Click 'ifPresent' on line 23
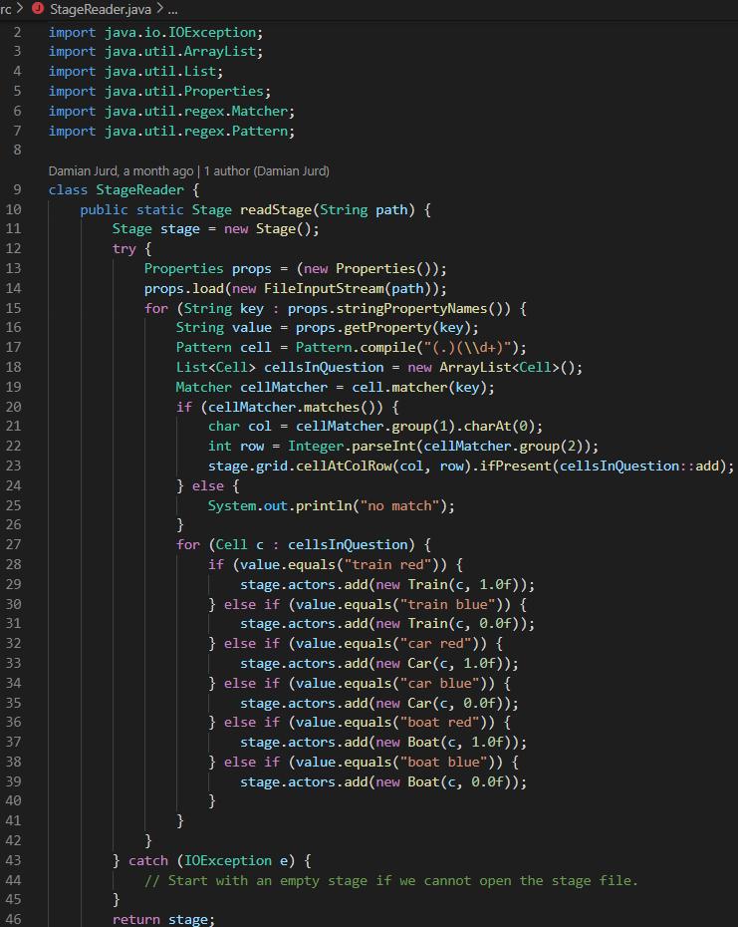The height and width of the screenshot is (927, 738). (x=515, y=465)
